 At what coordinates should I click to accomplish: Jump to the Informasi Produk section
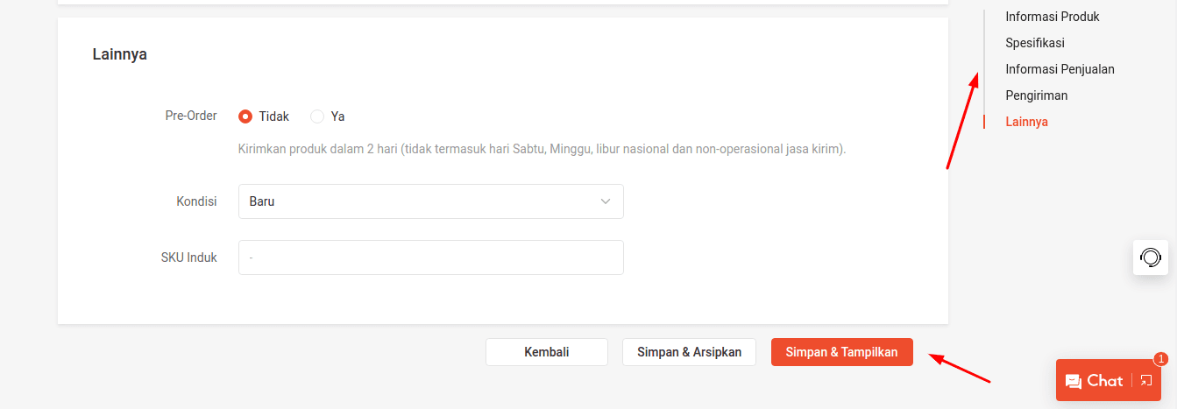[x=1052, y=17]
